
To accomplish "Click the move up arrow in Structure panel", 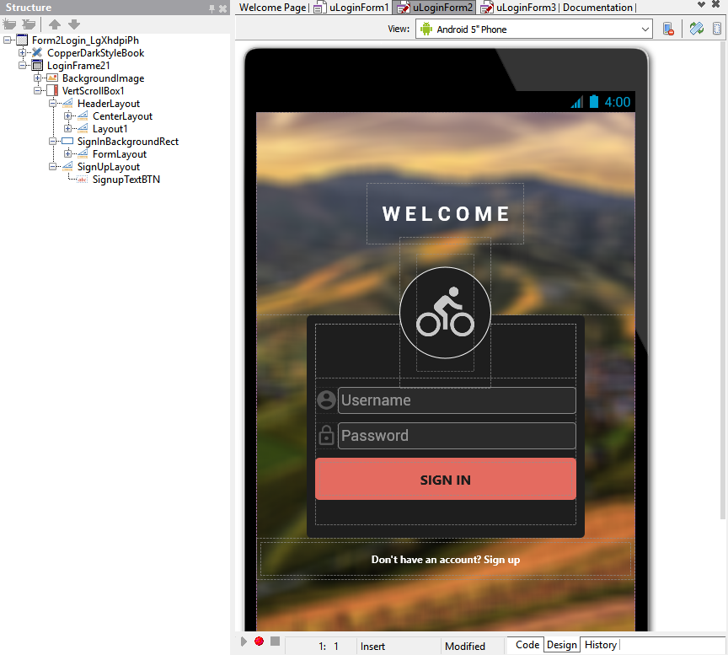I will (55, 24).
